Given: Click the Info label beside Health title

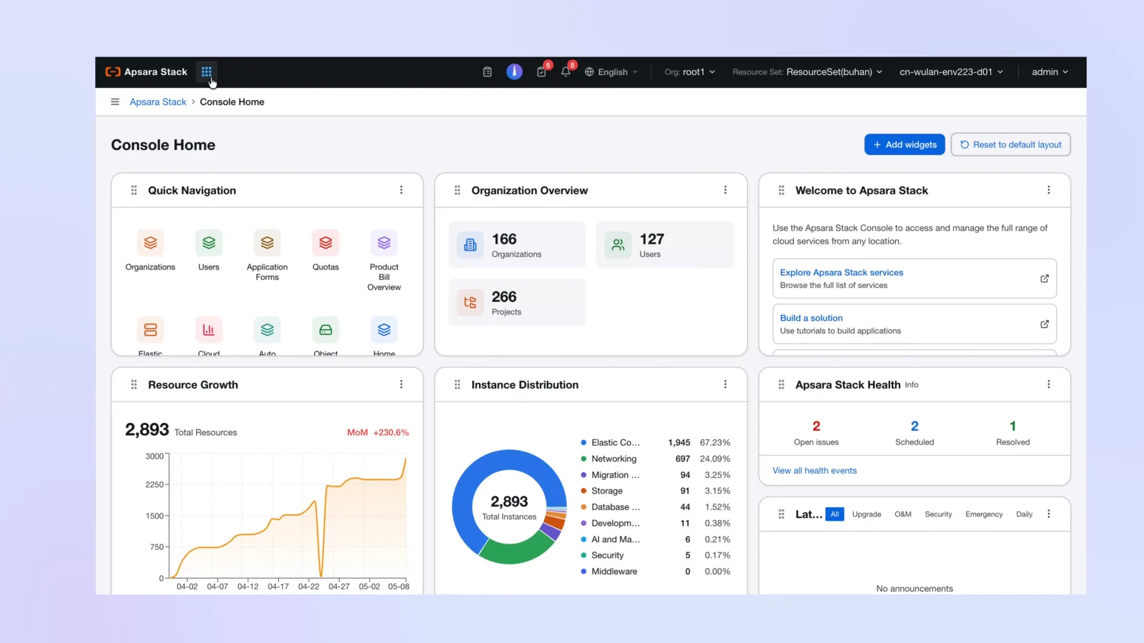Looking at the screenshot, I should (x=912, y=385).
